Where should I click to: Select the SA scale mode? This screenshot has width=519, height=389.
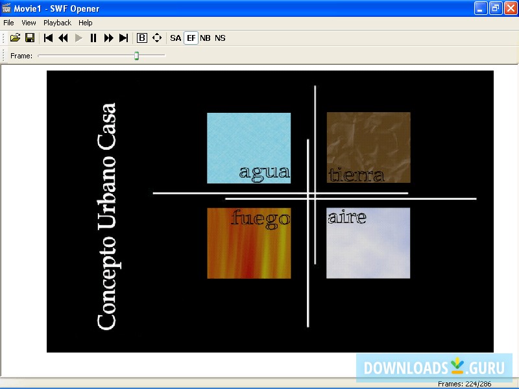[176, 38]
